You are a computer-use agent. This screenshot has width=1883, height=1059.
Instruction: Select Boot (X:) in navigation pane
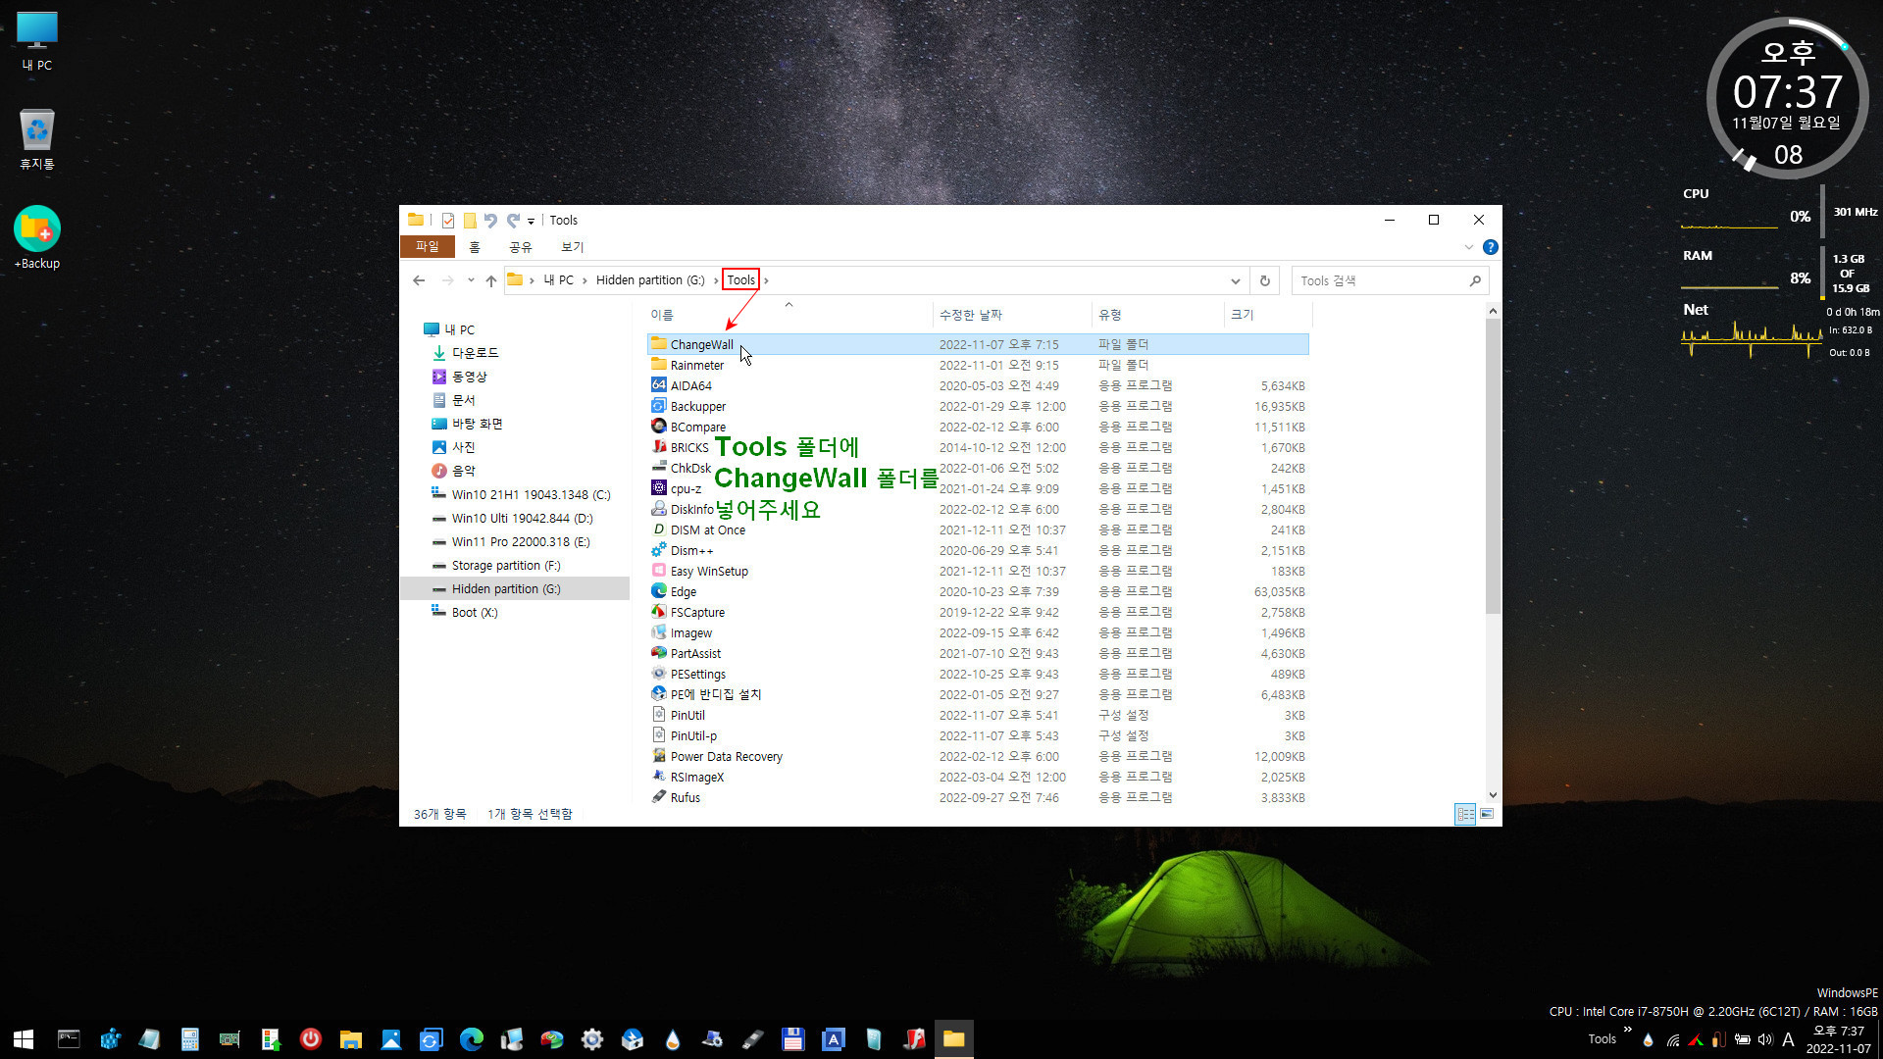(x=474, y=613)
